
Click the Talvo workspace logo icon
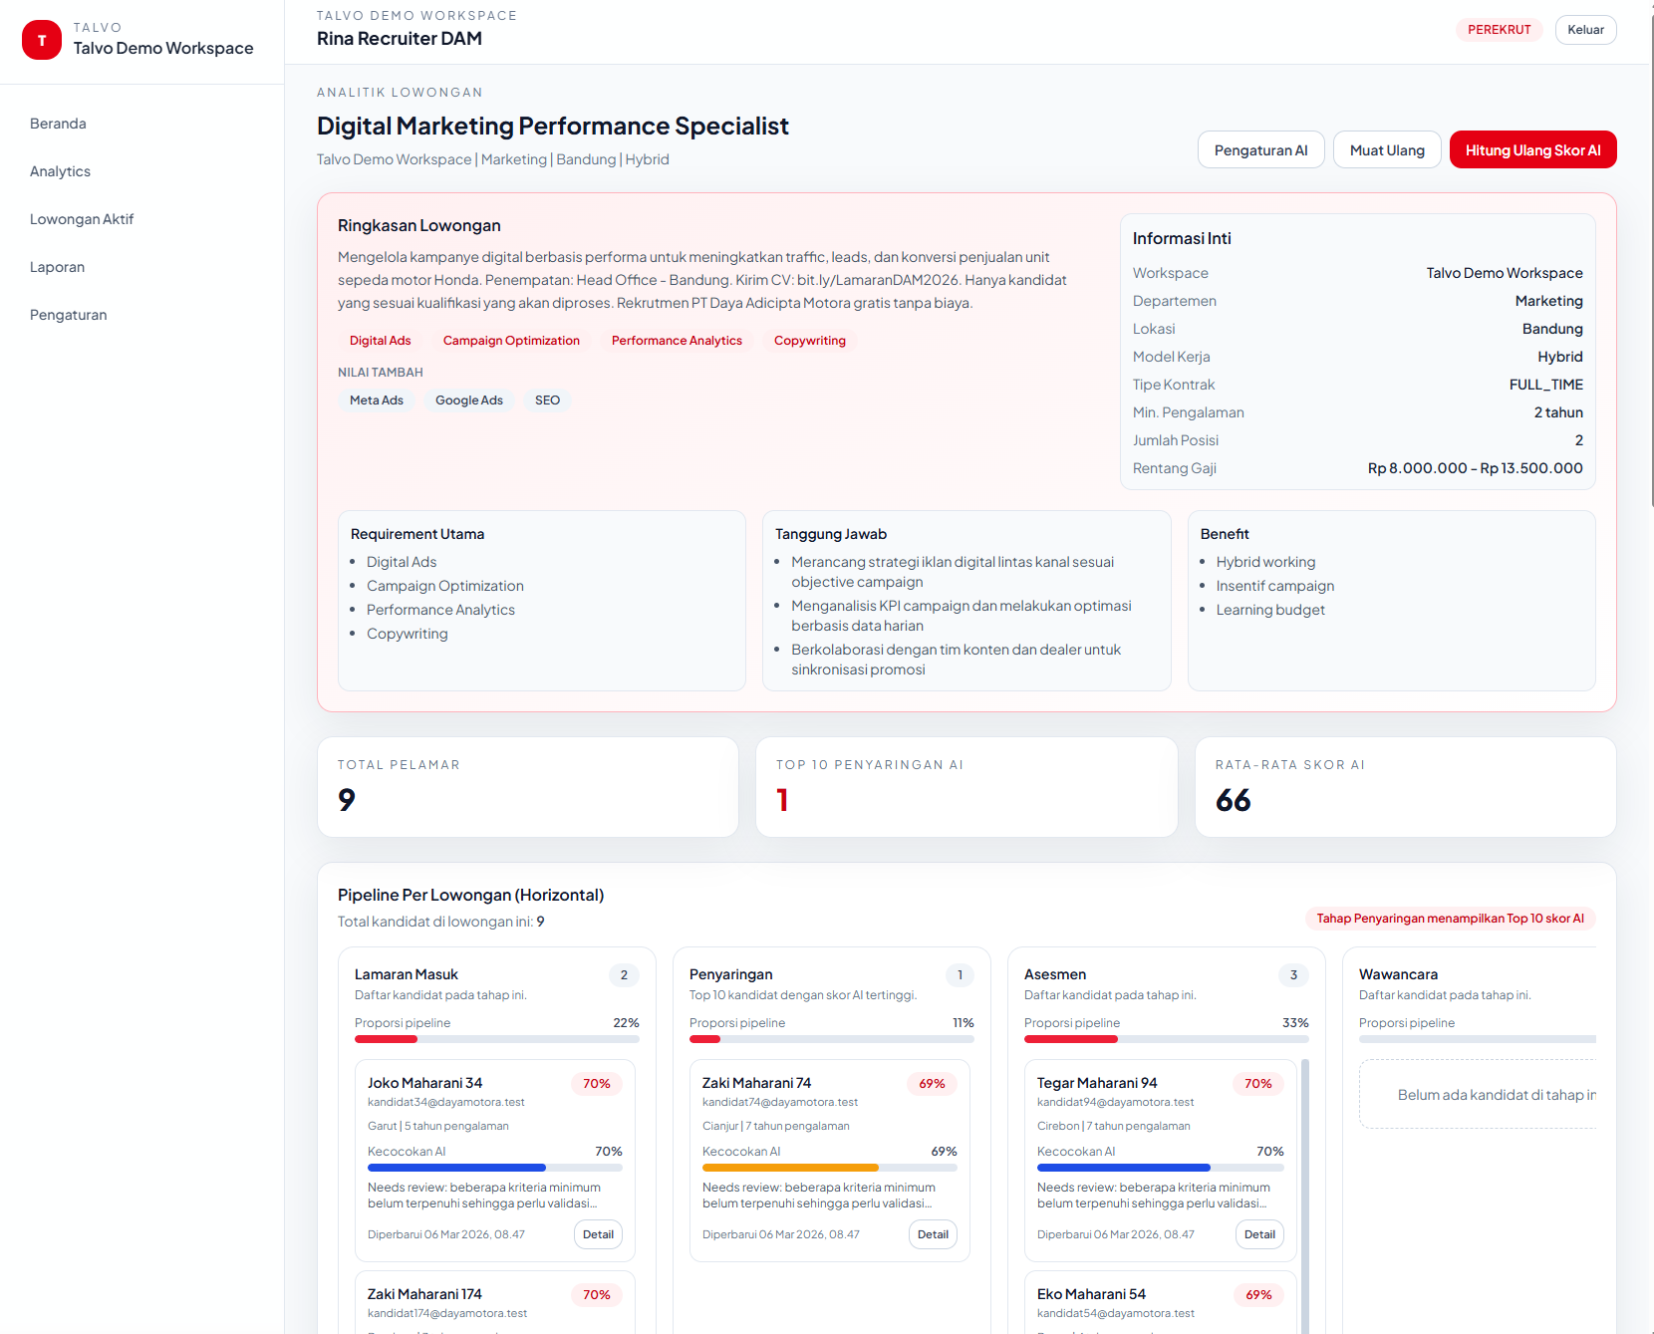point(41,41)
